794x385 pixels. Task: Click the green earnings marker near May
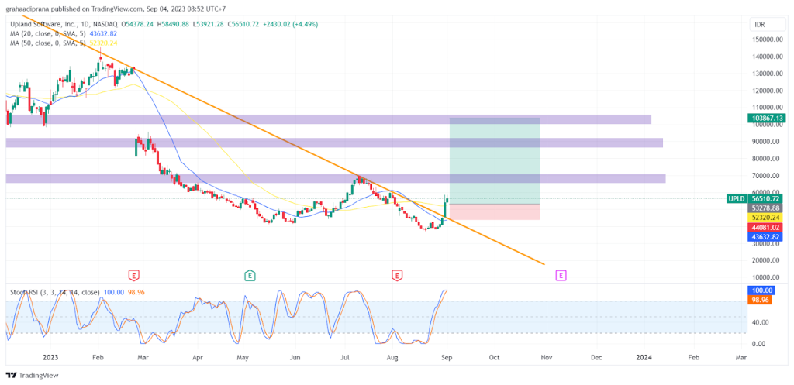tap(249, 276)
